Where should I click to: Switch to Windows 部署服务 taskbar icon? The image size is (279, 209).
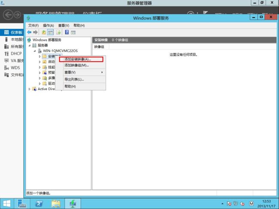(73, 203)
